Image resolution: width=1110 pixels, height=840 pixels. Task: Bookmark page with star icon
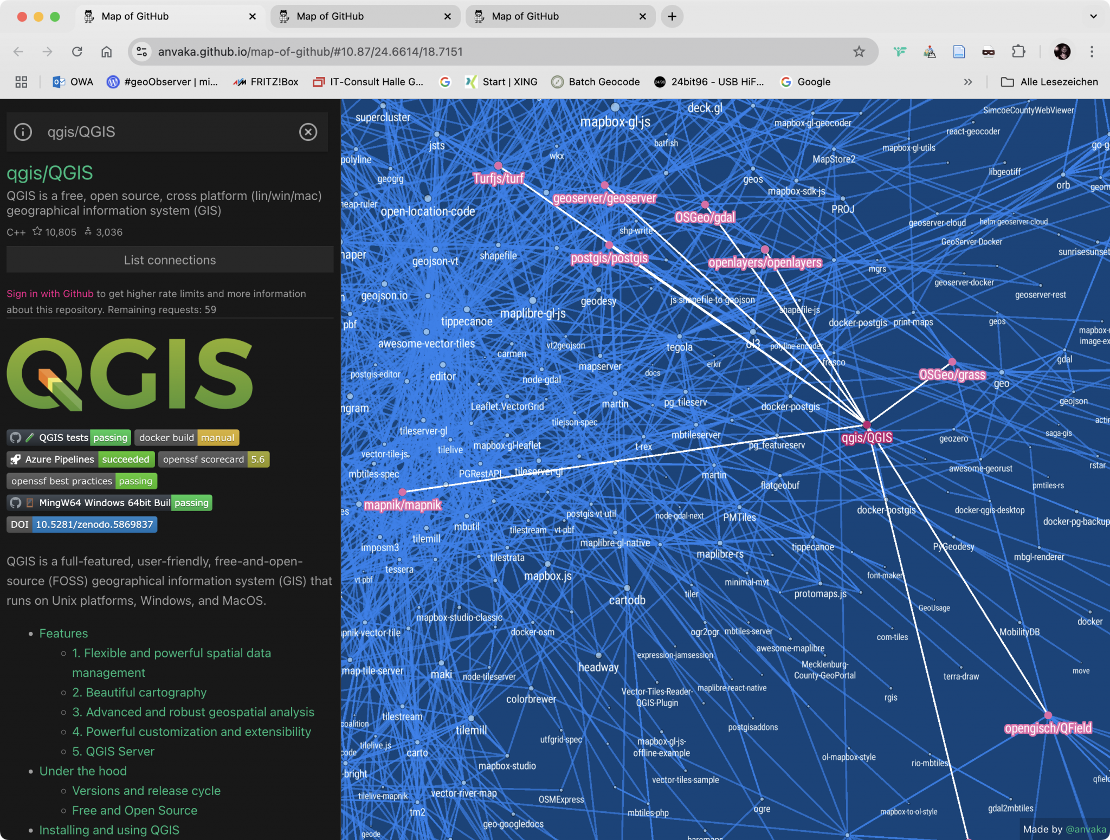(x=859, y=51)
